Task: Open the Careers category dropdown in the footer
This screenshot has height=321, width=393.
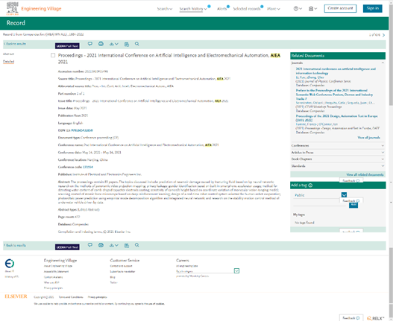Action: (x=236, y=271)
